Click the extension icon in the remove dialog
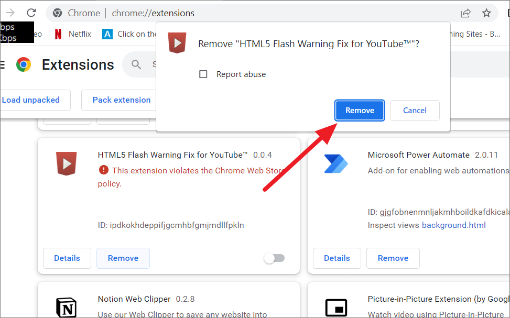Screen dimensions: 510x318 click(x=177, y=42)
